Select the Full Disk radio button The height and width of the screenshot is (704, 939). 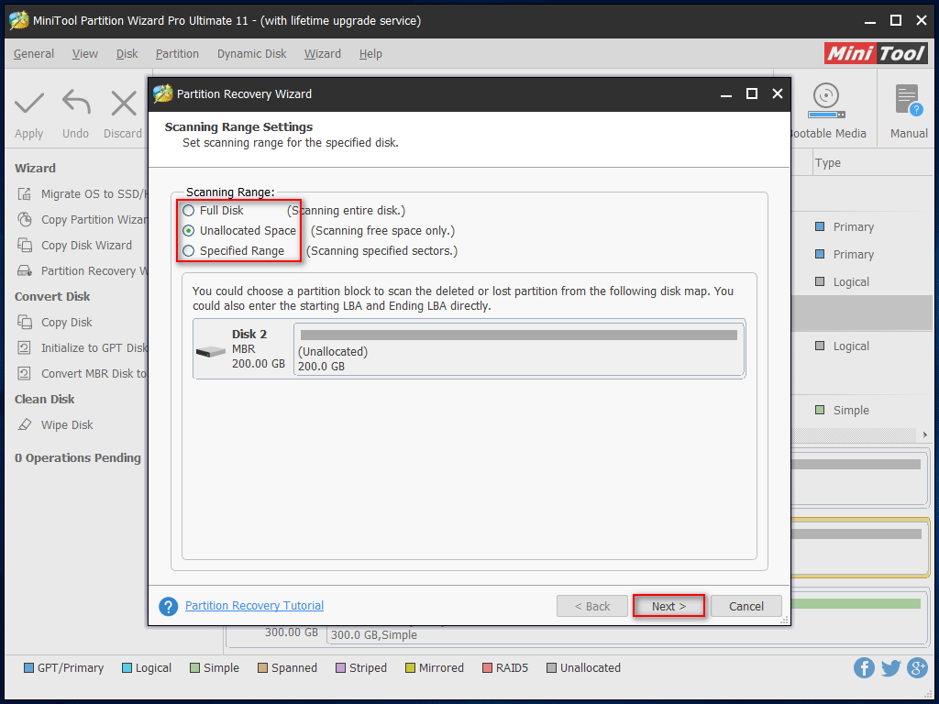(x=189, y=211)
